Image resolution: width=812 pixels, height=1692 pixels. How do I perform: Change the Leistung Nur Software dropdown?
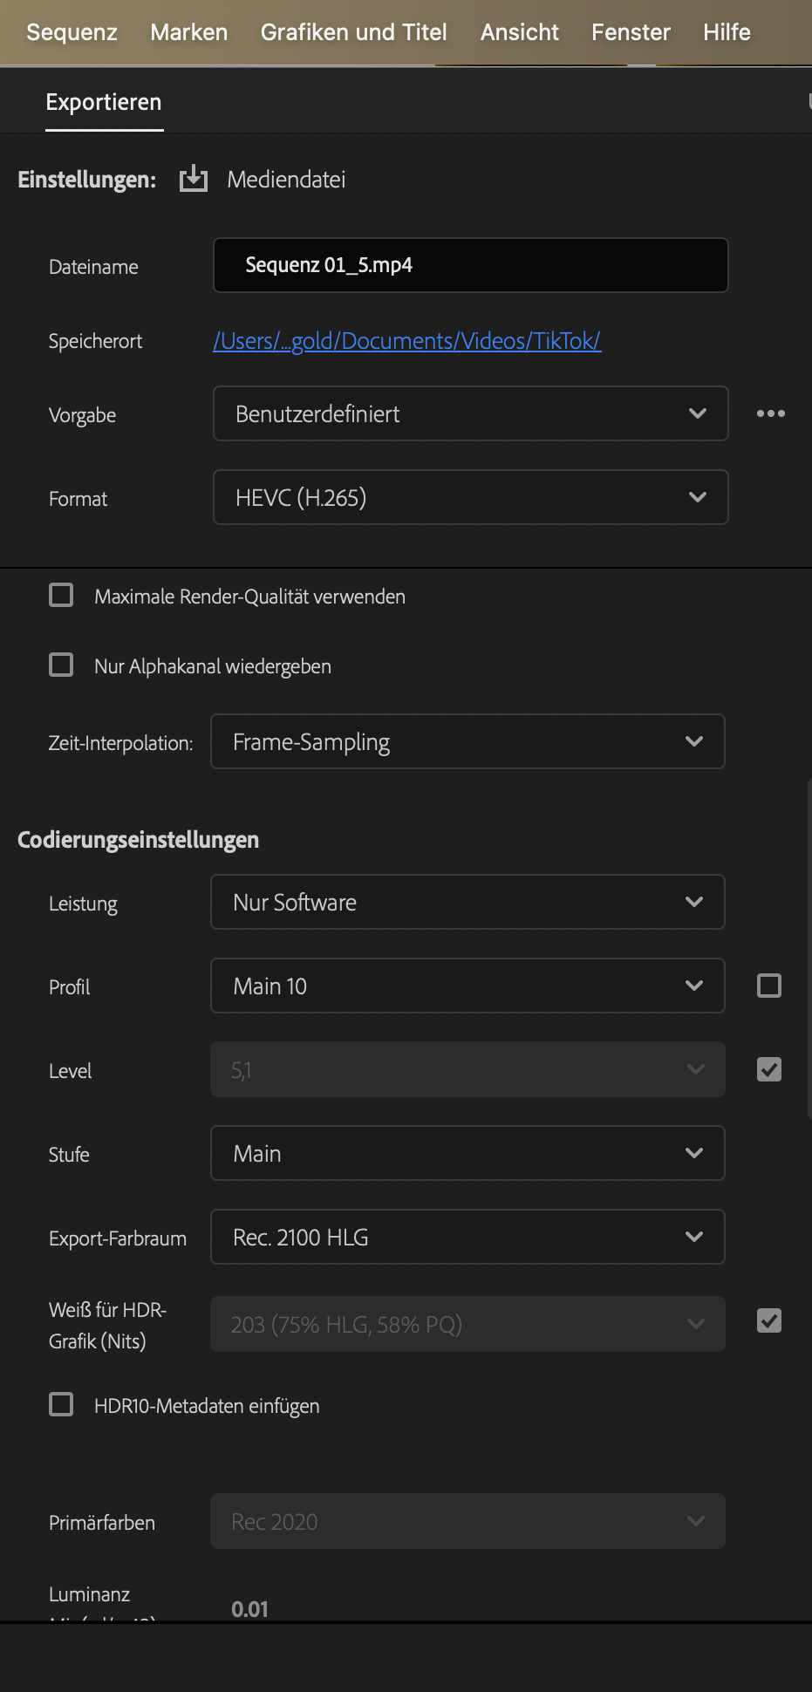tap(467, 902)
